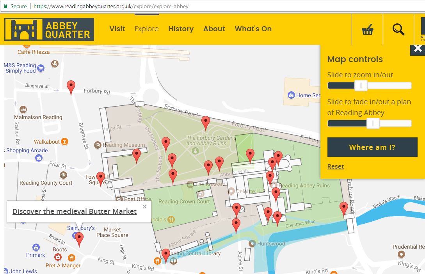Close the Butter Market info popup
425x274 pixels.
pyautogui.click(x=144, y=207)
